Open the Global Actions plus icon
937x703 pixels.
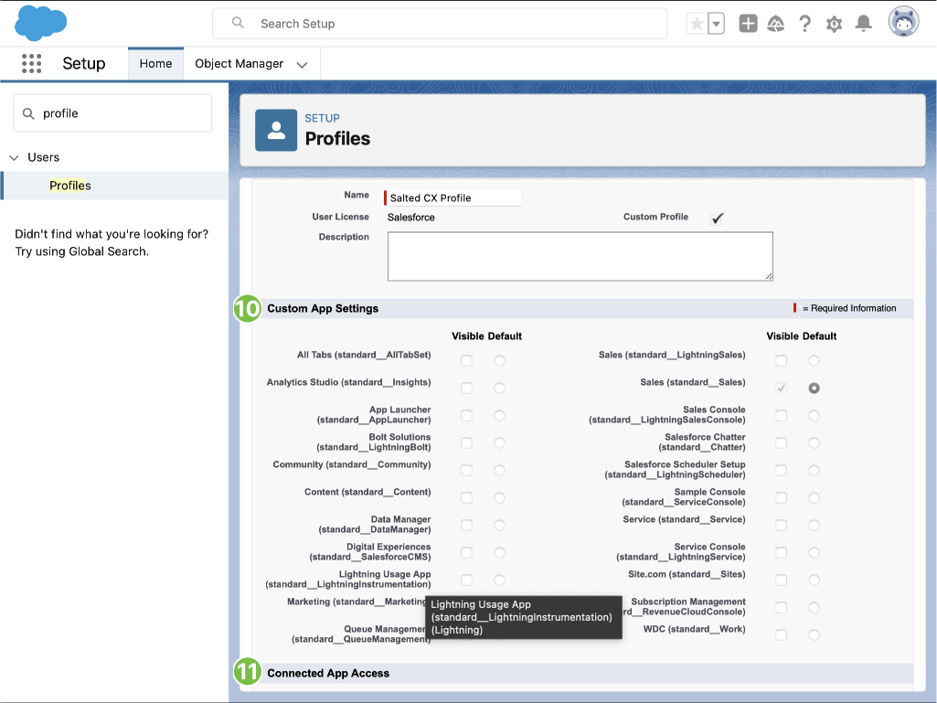(748, 24)
